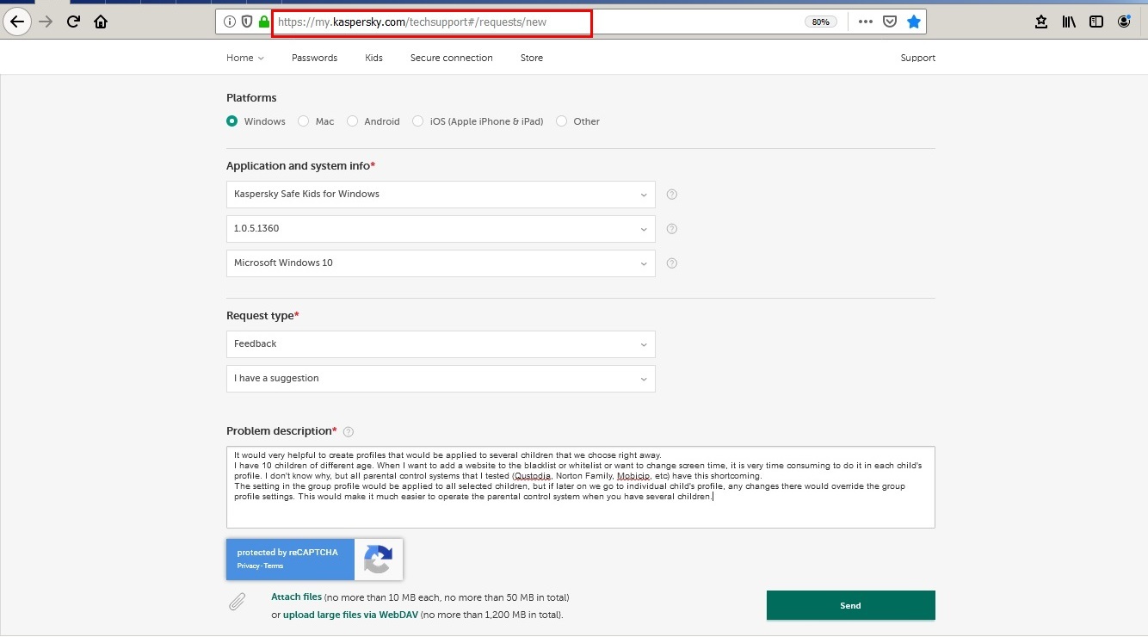Open the Library icon in toolbar
1148x637 pixels.
pyautogui.click(x=1069, y=22)
